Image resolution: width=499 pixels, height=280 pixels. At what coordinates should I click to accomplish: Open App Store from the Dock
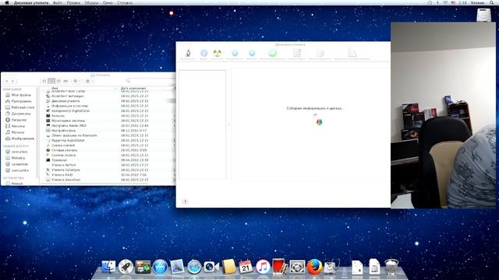tap(160, 267)
